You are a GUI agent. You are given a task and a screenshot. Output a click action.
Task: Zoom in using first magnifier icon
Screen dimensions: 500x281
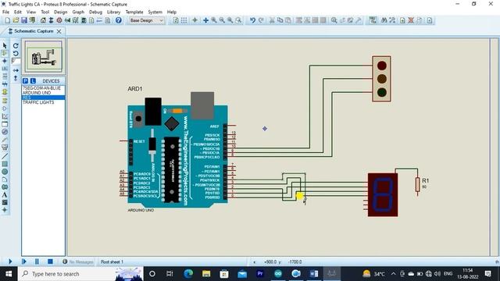[x=214, y=20]
